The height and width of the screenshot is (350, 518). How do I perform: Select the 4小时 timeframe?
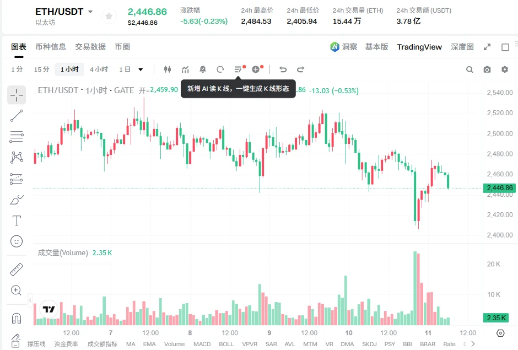click(99, 69)
